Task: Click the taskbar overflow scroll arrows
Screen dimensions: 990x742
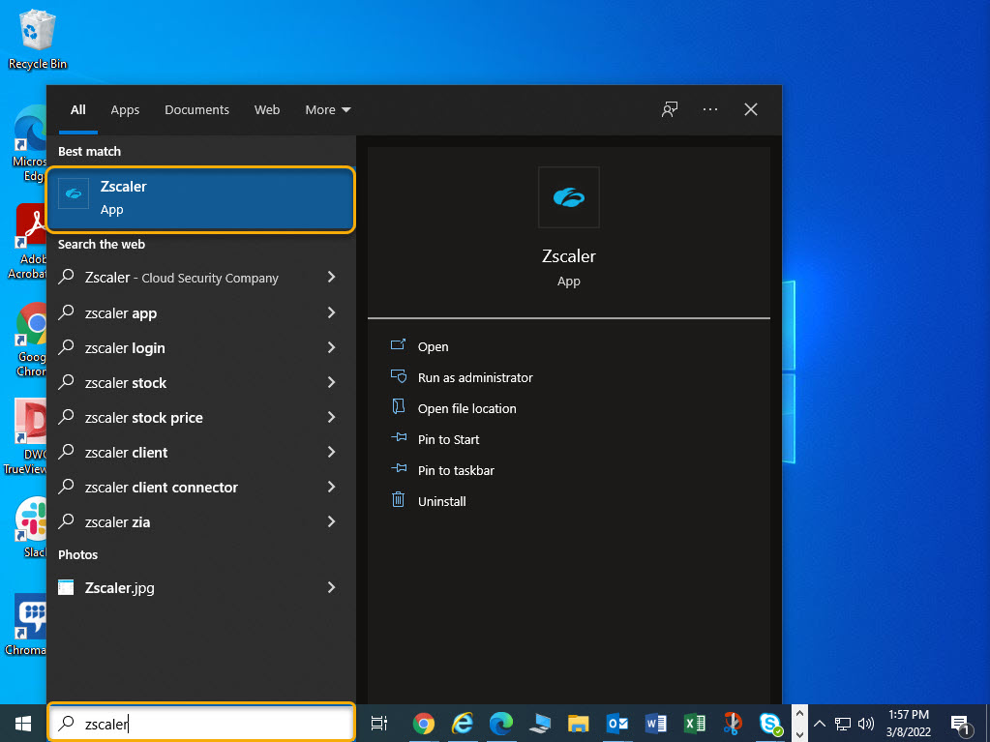Action: click(x=799, y=723)
